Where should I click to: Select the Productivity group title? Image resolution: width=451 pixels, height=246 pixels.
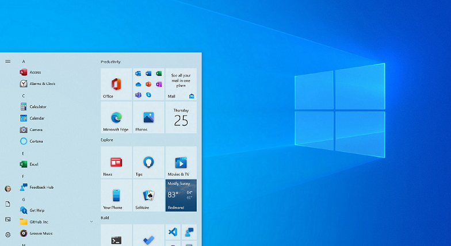110,61
